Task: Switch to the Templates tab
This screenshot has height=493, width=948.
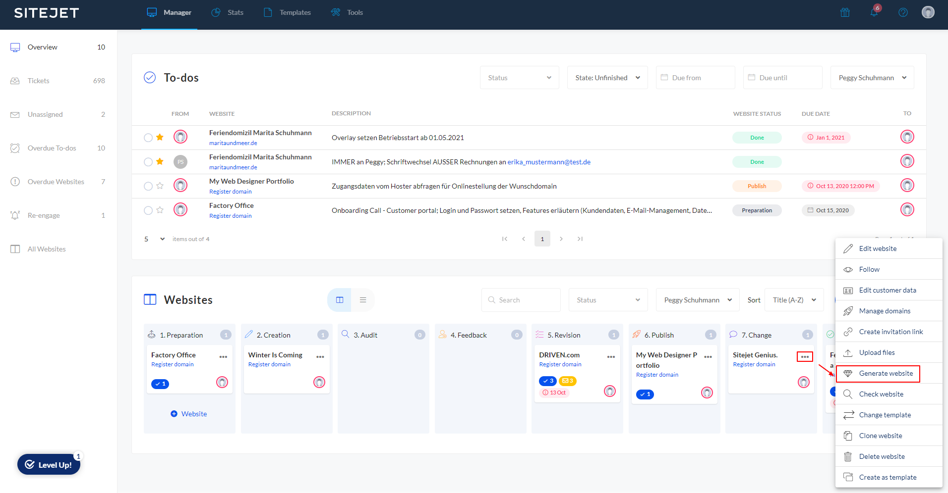Action: (x=288, y=12)
